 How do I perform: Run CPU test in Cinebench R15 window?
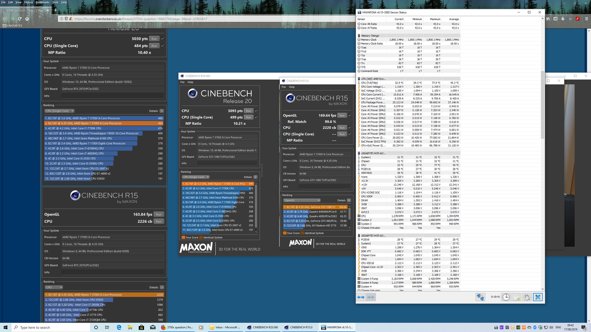click(x=342, y=128)
